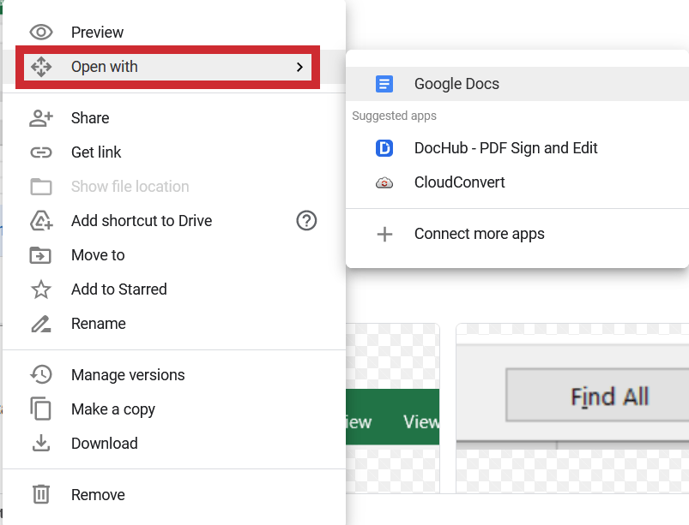Click the Share person-plus icon
The image size is (689, 525).
coord(41,118)
